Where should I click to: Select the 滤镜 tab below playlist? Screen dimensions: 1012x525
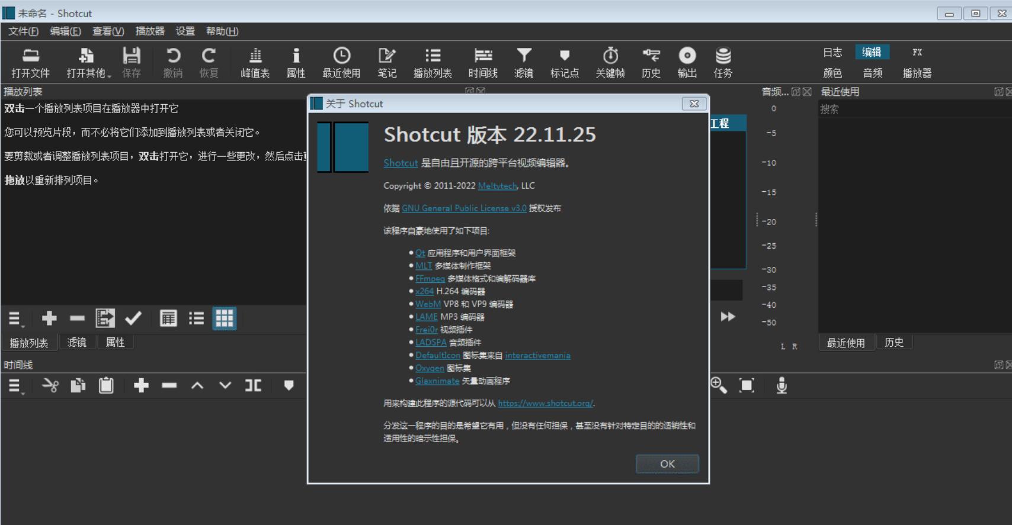click(x=77, y=342)
